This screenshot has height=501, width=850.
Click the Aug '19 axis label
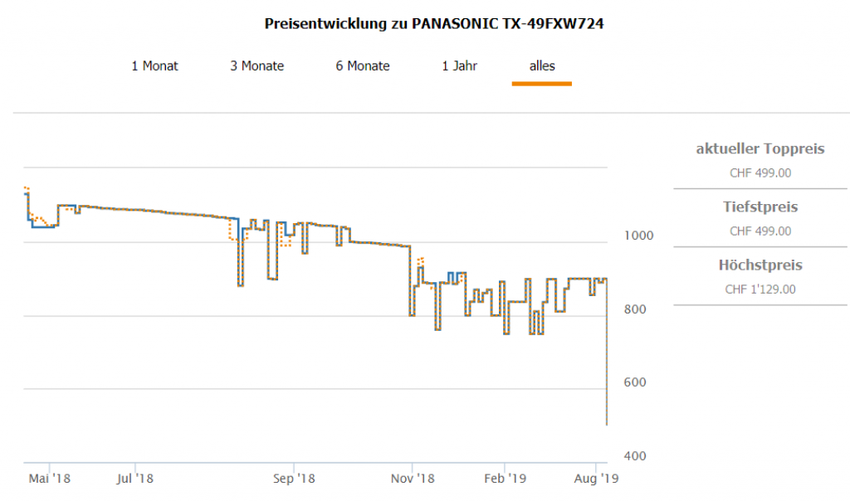[597, 479]
